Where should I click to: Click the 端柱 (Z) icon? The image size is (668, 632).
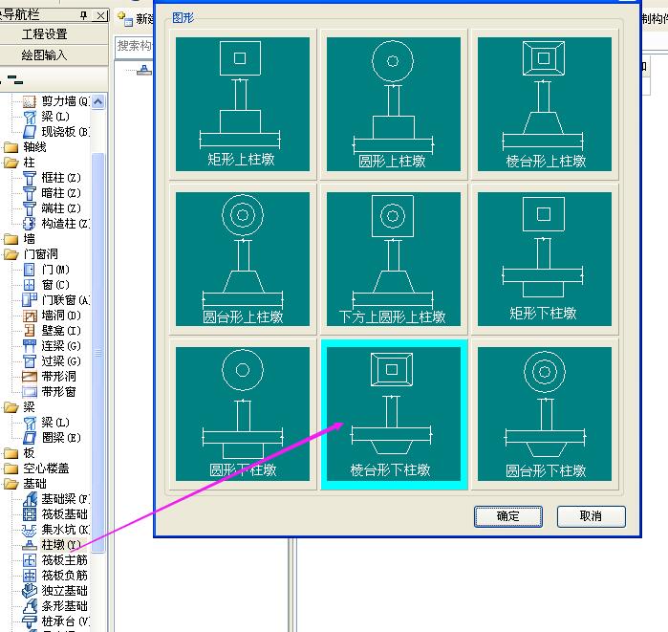coord(29,208)
